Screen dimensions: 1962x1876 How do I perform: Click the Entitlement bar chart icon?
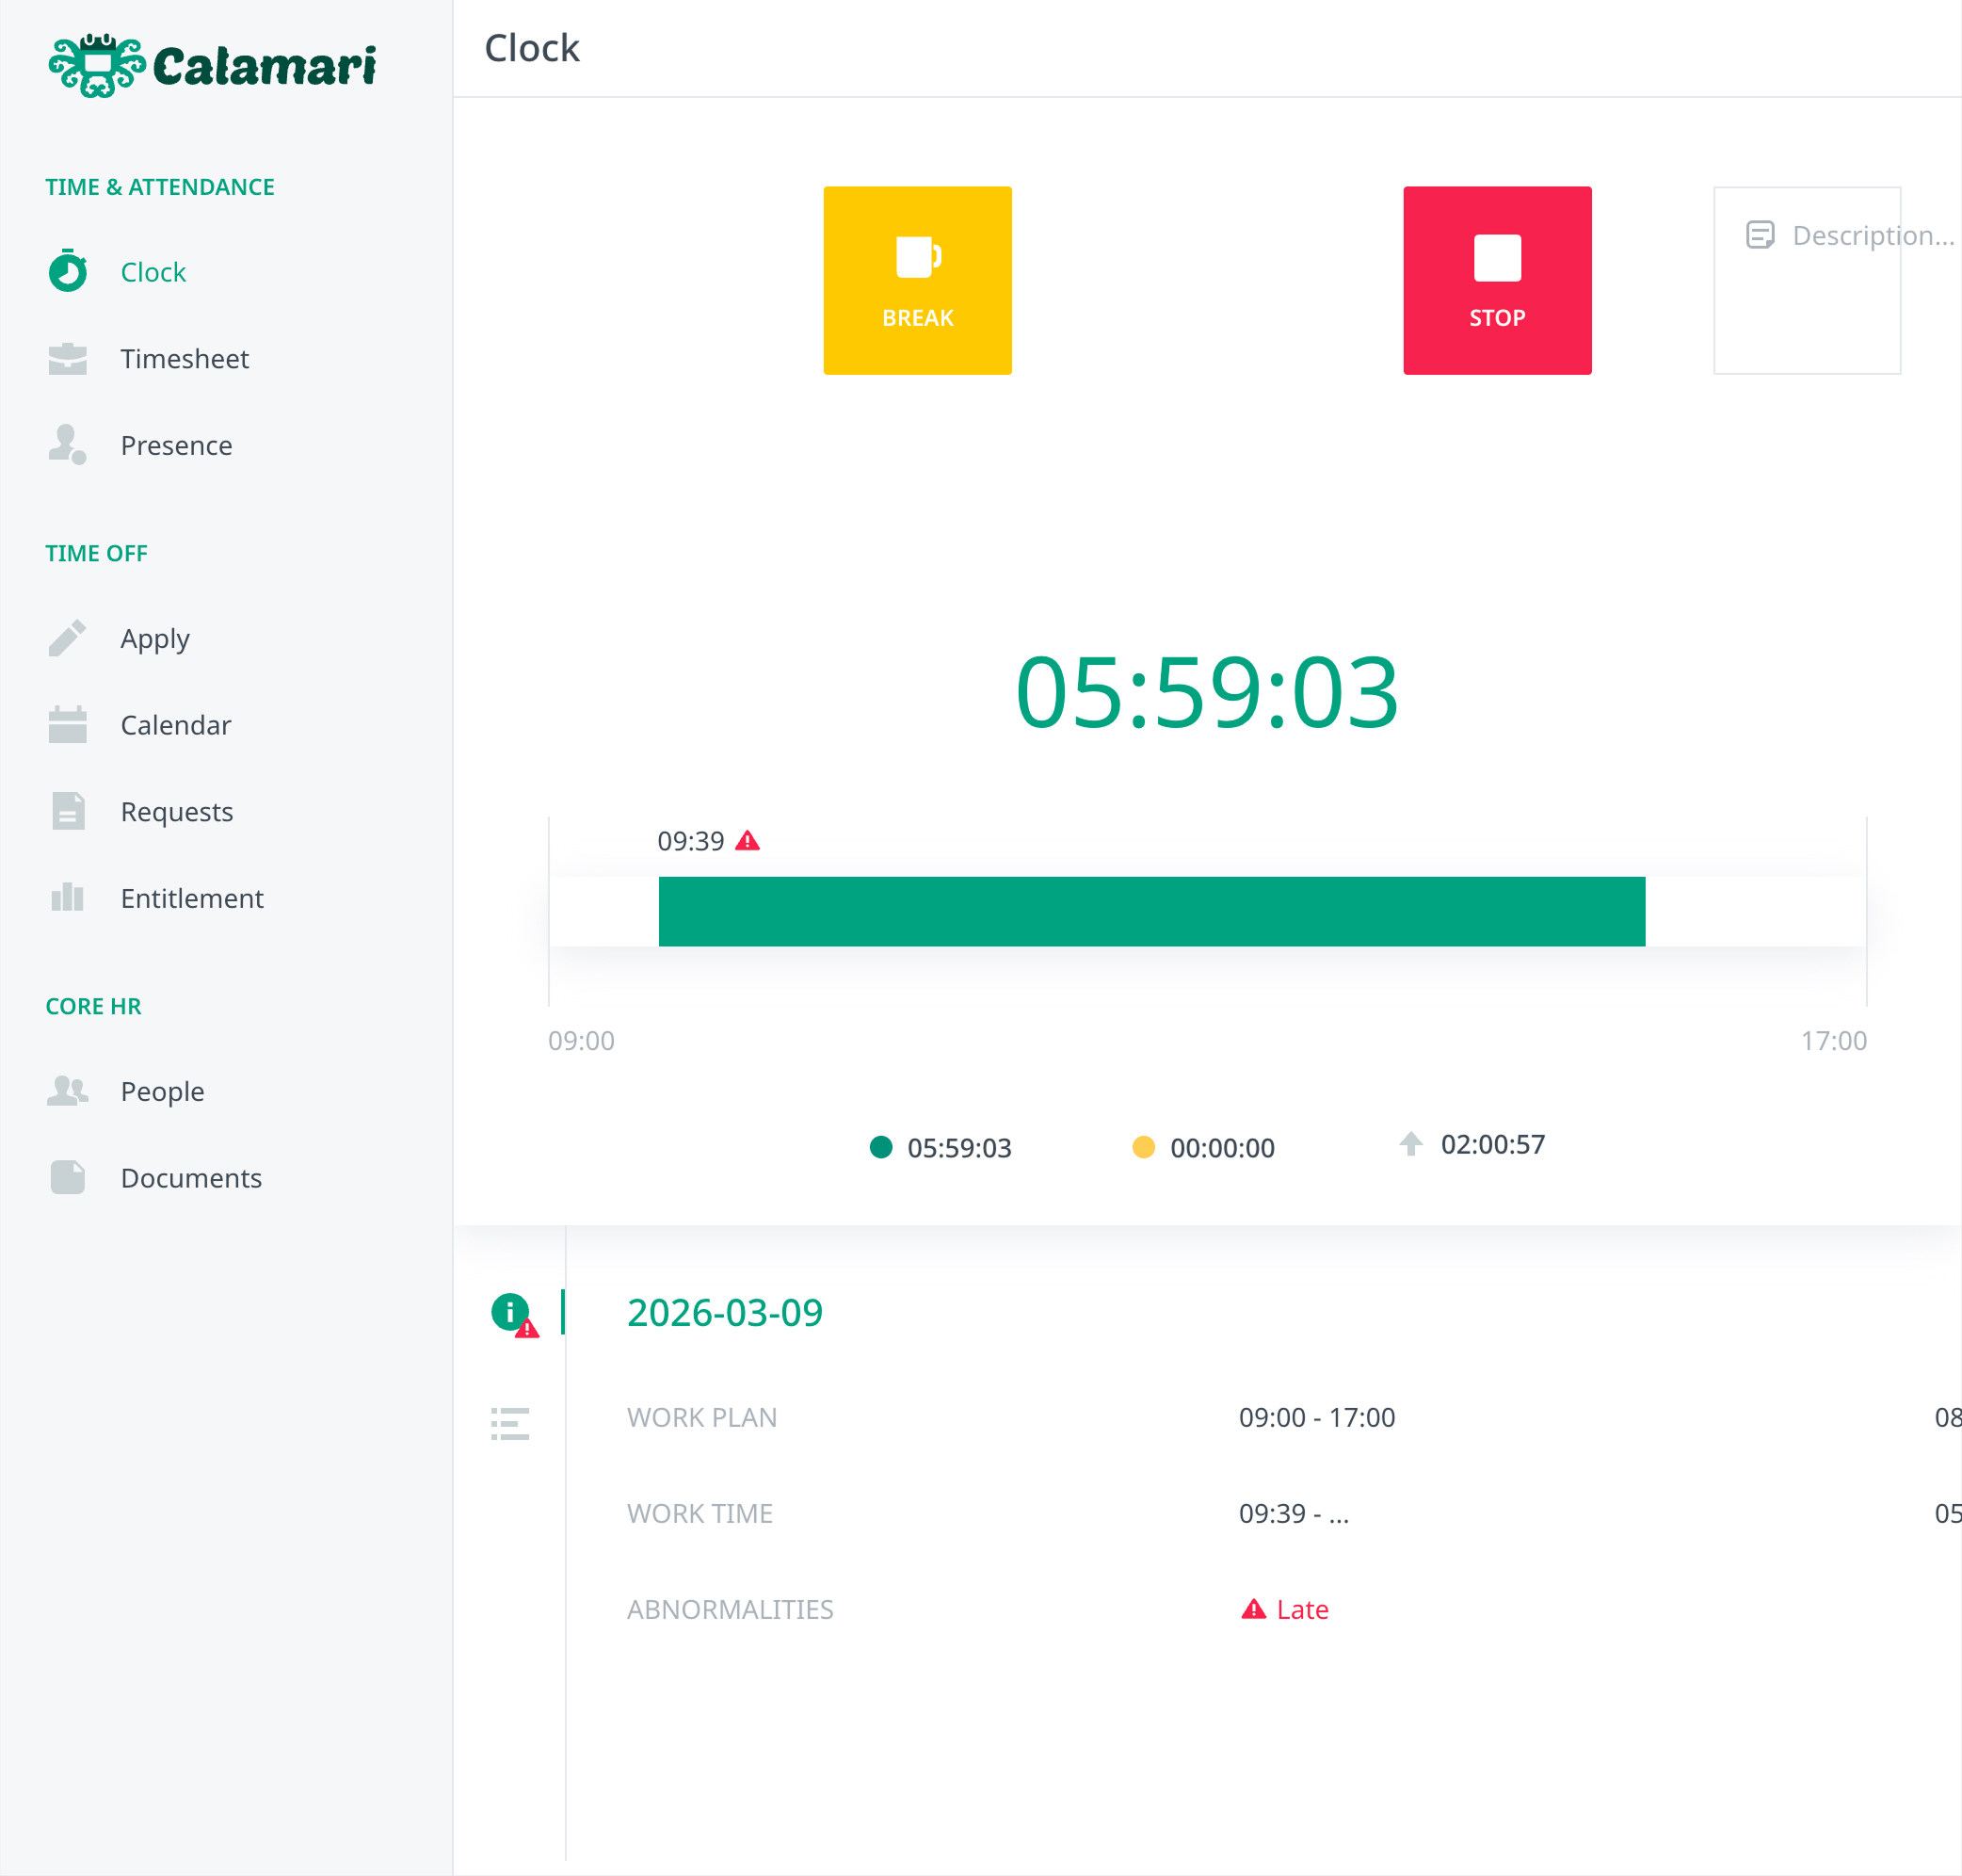[68, 897]
